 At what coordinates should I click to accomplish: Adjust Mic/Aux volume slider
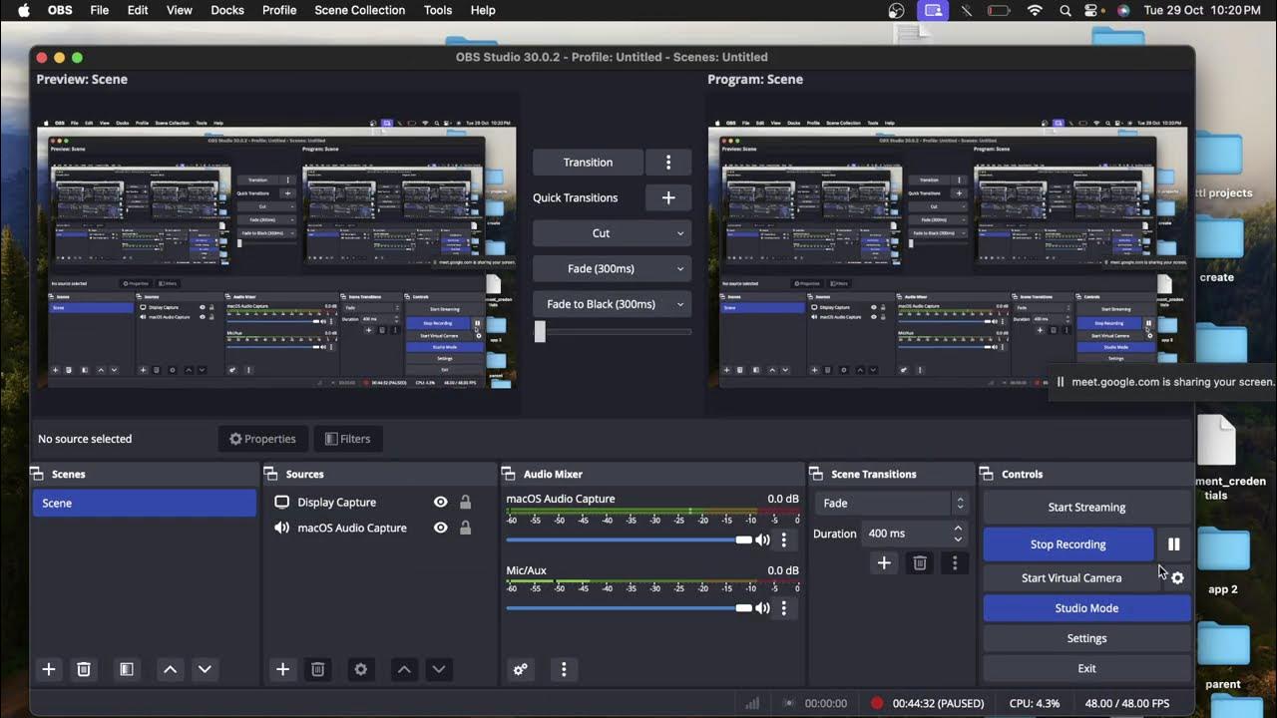630,607
